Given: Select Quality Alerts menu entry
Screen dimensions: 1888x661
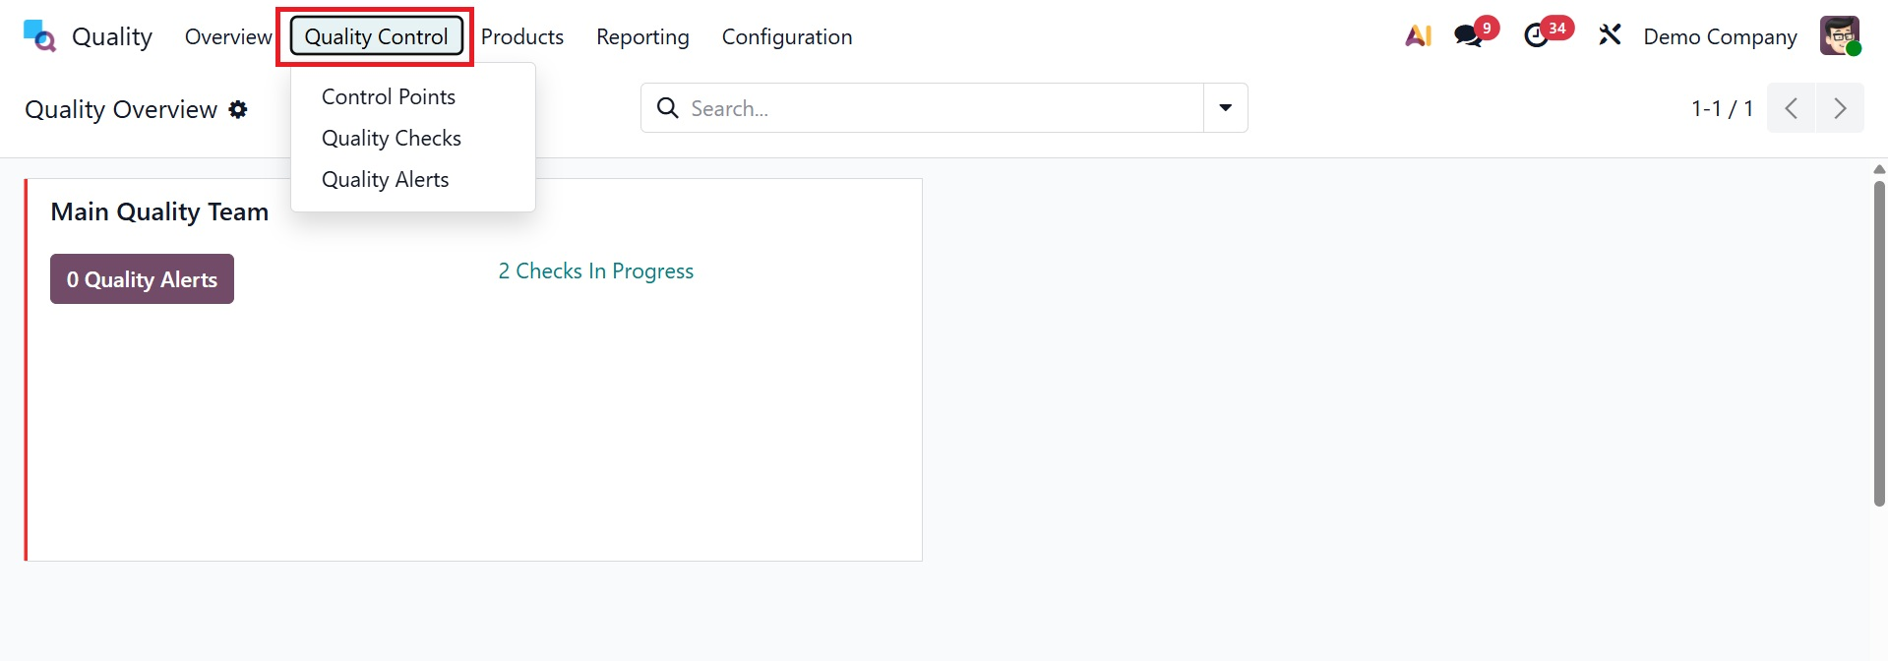Looking at the screenshot, I should pyautogui.click(x=385, y=179).
